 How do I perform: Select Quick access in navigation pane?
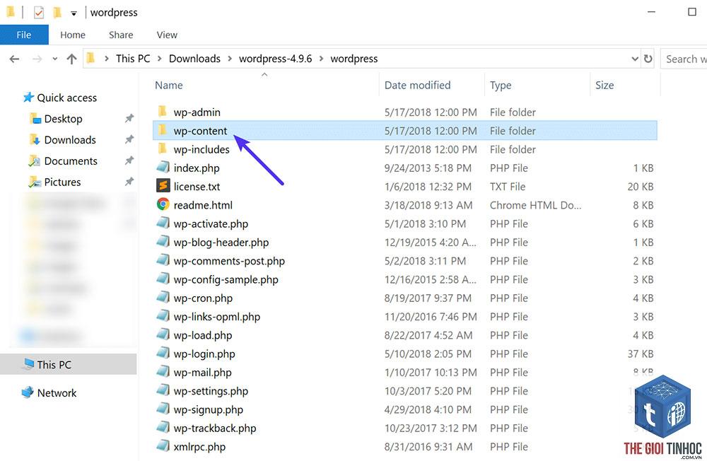tap(66, 98)
